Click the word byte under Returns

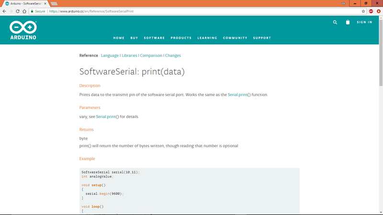(83, 139)
